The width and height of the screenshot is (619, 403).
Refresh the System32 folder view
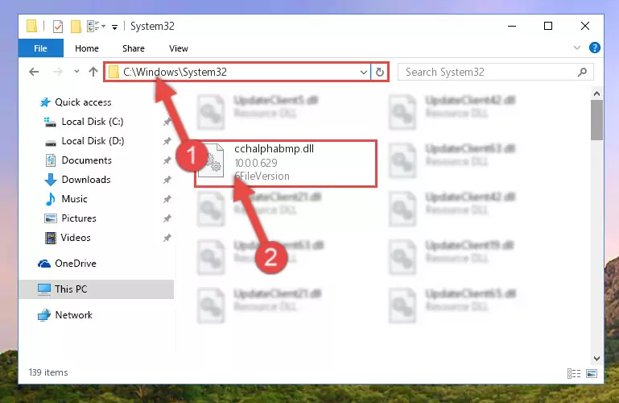pos(380,73)
